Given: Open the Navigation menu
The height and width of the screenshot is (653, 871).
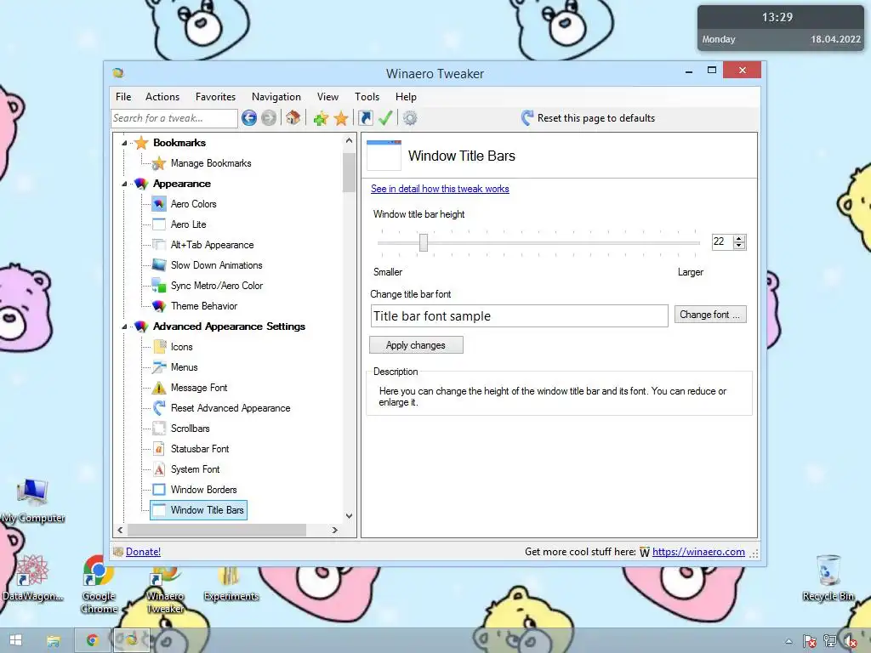Looking at the screenshot, I should 276,97.
